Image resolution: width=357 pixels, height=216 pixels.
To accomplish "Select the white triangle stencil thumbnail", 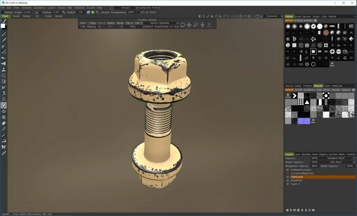I will coord(307,102).
